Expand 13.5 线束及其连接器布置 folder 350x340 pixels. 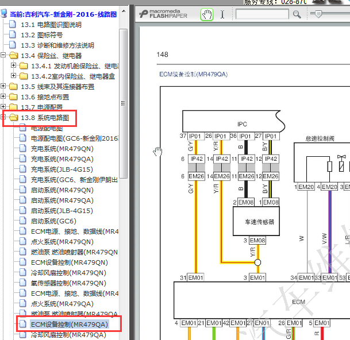pyautogui.click(x=3, y=86)
